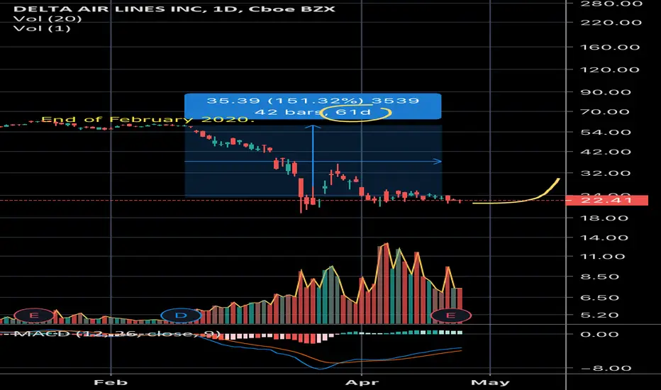
Task: Click the red 22.41 current price label
Action: pos(607,200)
